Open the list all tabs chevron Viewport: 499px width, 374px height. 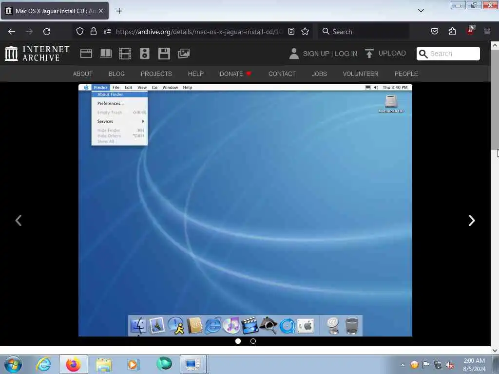(421, 11)
